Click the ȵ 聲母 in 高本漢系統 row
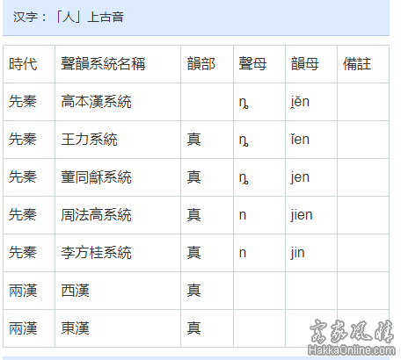Screen dimensions: 401x360 pyautogui.click(x=244, y=103)
